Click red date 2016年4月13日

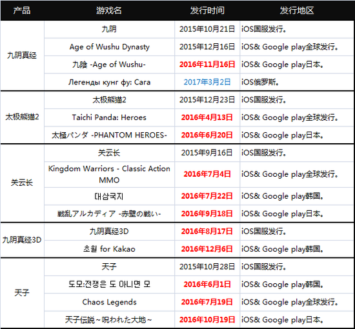coord(207,117)
